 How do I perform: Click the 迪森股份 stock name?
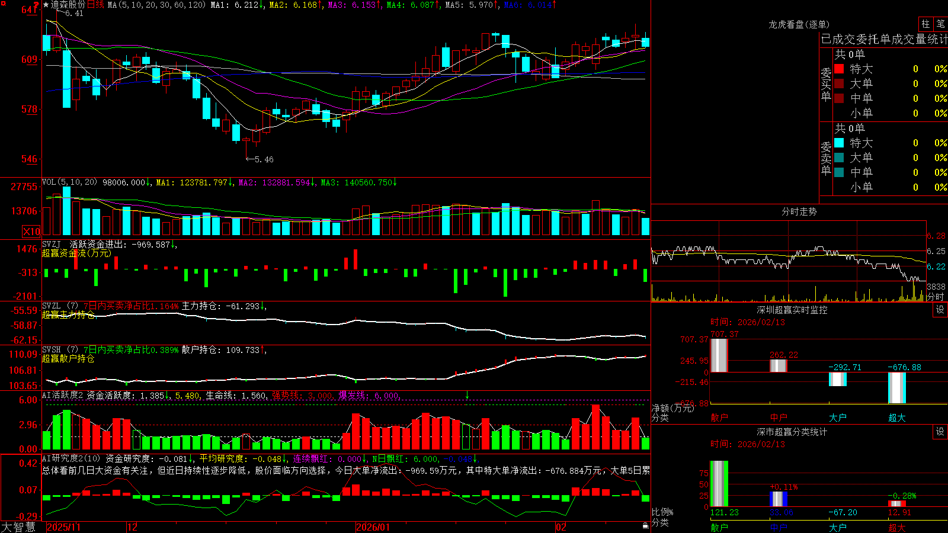(68, 5)
